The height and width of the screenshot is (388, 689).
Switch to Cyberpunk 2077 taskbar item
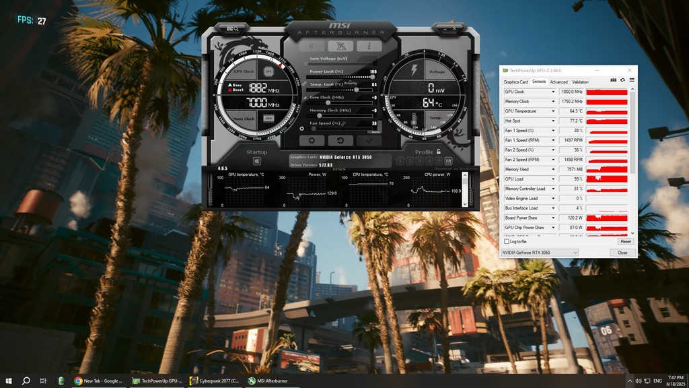point(215,381)
